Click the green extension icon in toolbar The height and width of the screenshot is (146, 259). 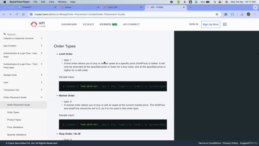(x=226, y=14)
